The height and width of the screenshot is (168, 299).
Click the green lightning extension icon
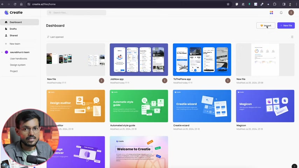pyautogui.click(x=249, y=4)
